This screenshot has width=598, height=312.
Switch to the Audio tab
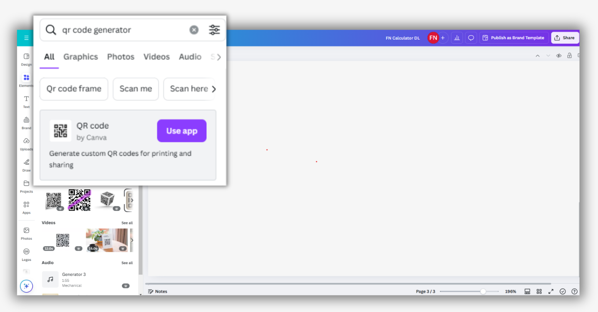coord(190,57)
